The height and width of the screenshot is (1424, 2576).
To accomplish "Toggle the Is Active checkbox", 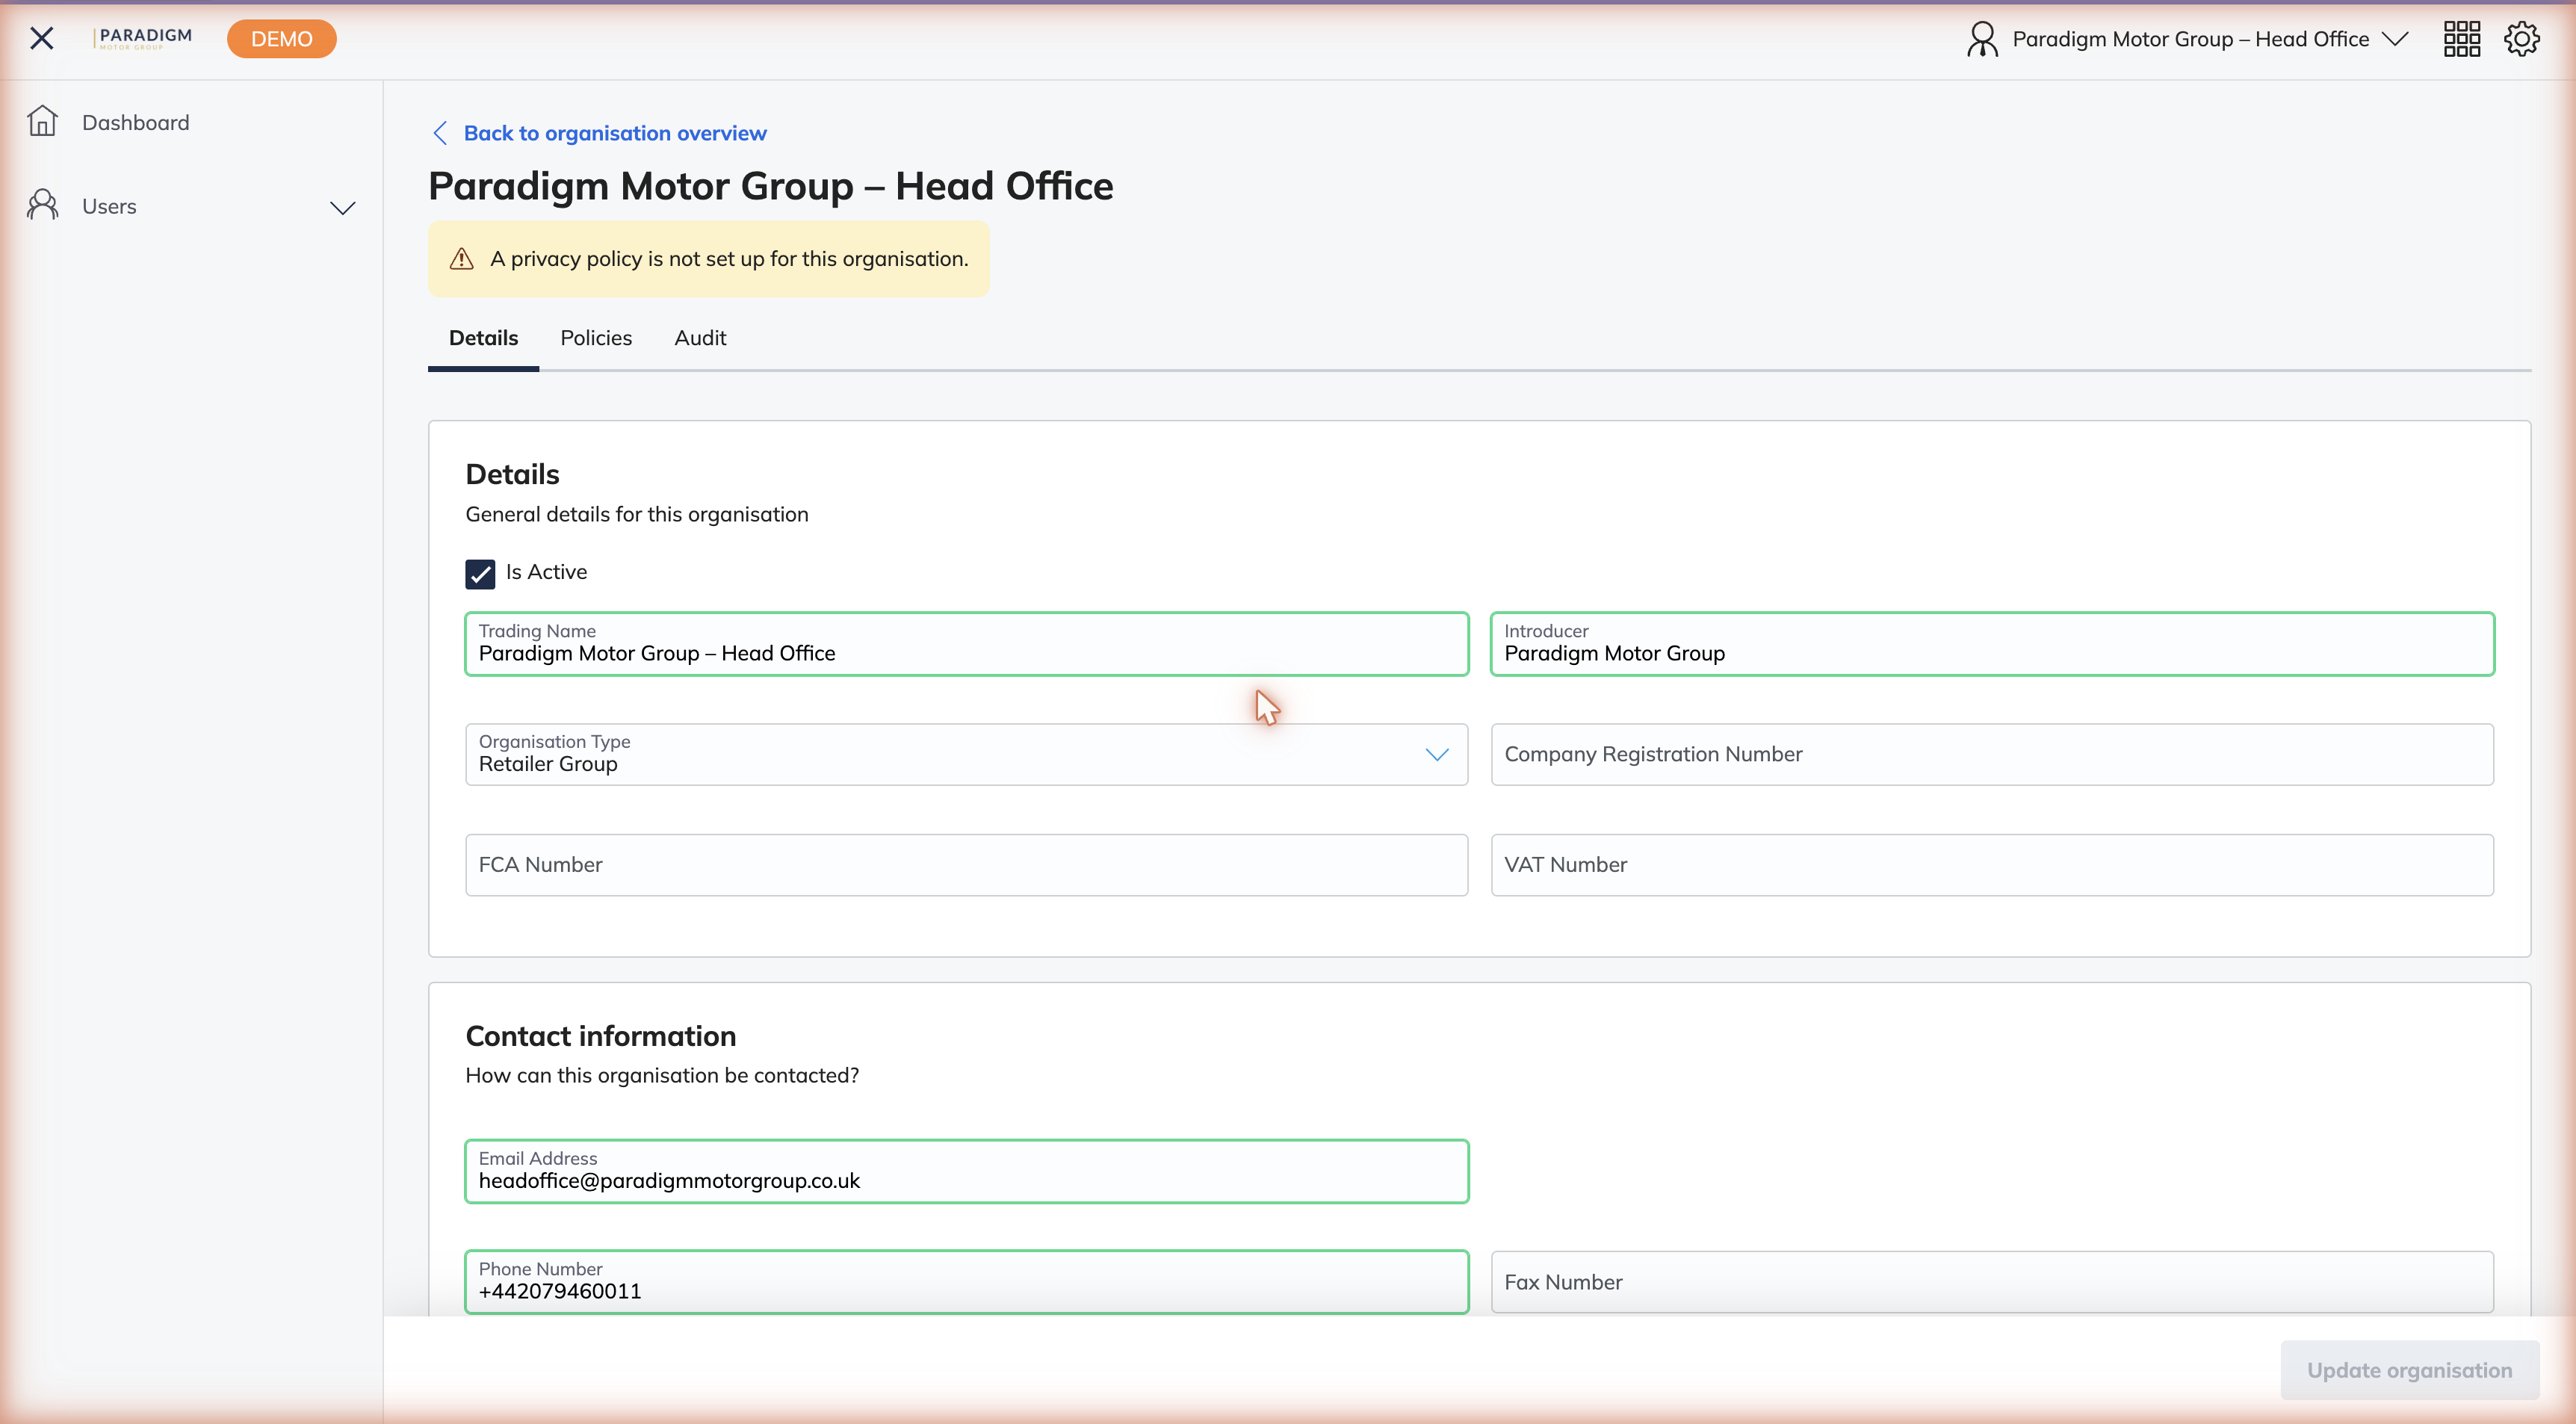I will (x=480, y=573).
